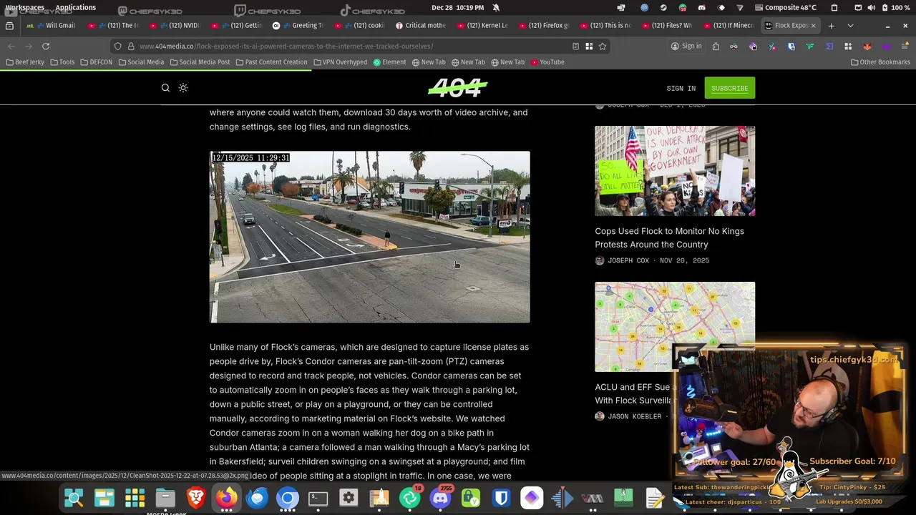Open the terminal from dock
This screenshot has height=515, width=916.
(318, 498)
